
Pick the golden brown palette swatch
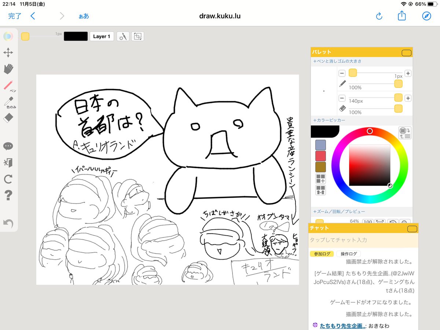(320, 167)
